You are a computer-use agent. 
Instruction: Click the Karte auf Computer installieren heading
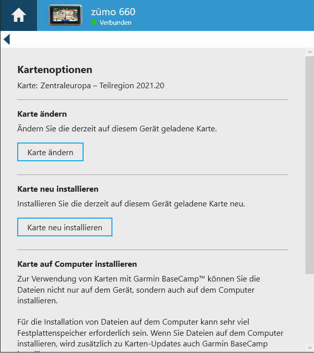pos(77,264)
